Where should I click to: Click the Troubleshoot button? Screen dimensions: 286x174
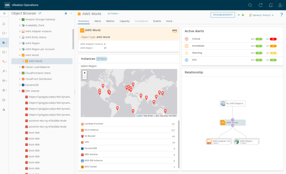pyautogui.click(x=223, y=15)
